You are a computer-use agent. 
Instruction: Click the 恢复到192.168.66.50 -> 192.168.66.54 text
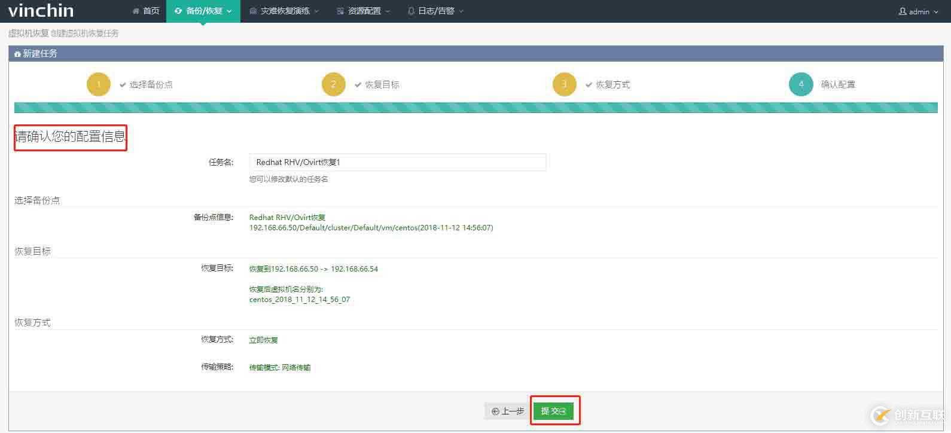pos(313,269)
